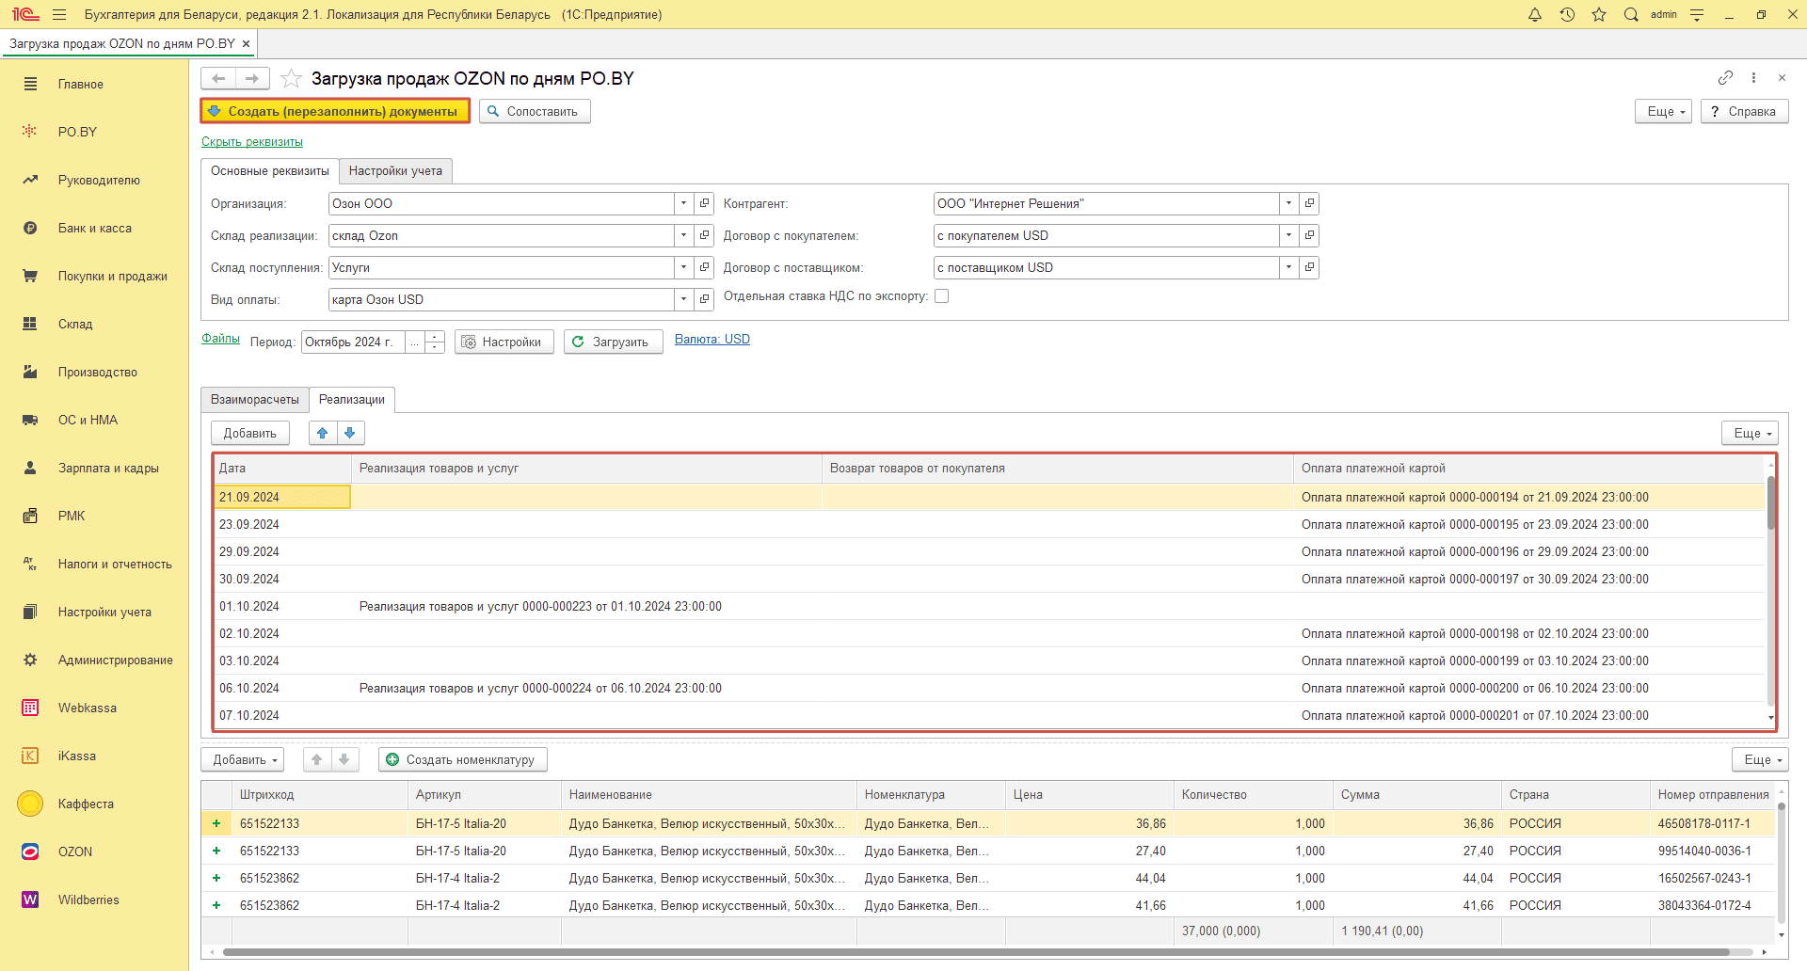Open Банк и касса section
Viewport: 1807px width, 971px height.
coord(94,228)
